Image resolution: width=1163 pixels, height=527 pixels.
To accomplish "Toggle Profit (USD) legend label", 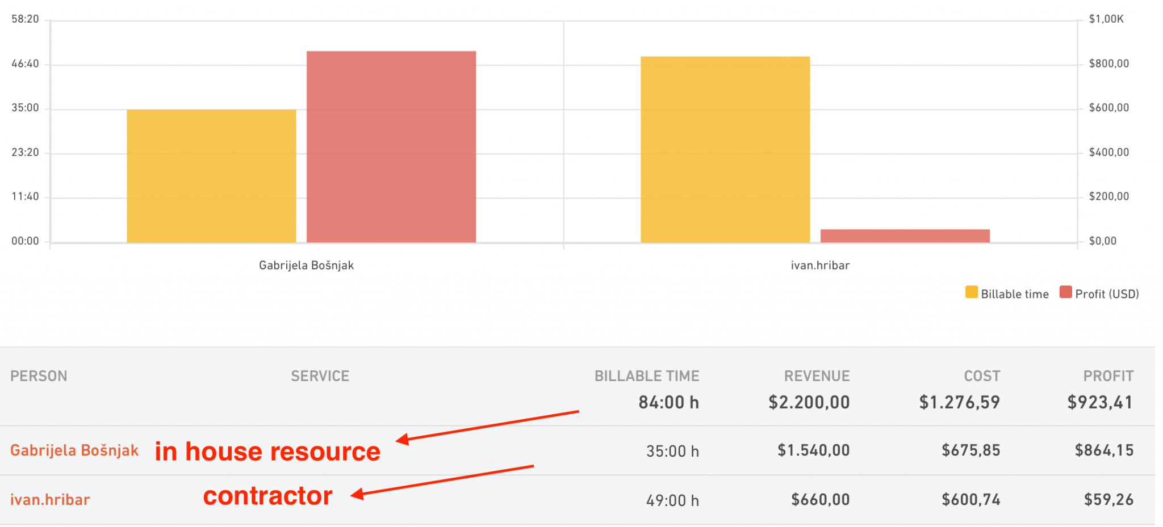I will (1107, 294).
